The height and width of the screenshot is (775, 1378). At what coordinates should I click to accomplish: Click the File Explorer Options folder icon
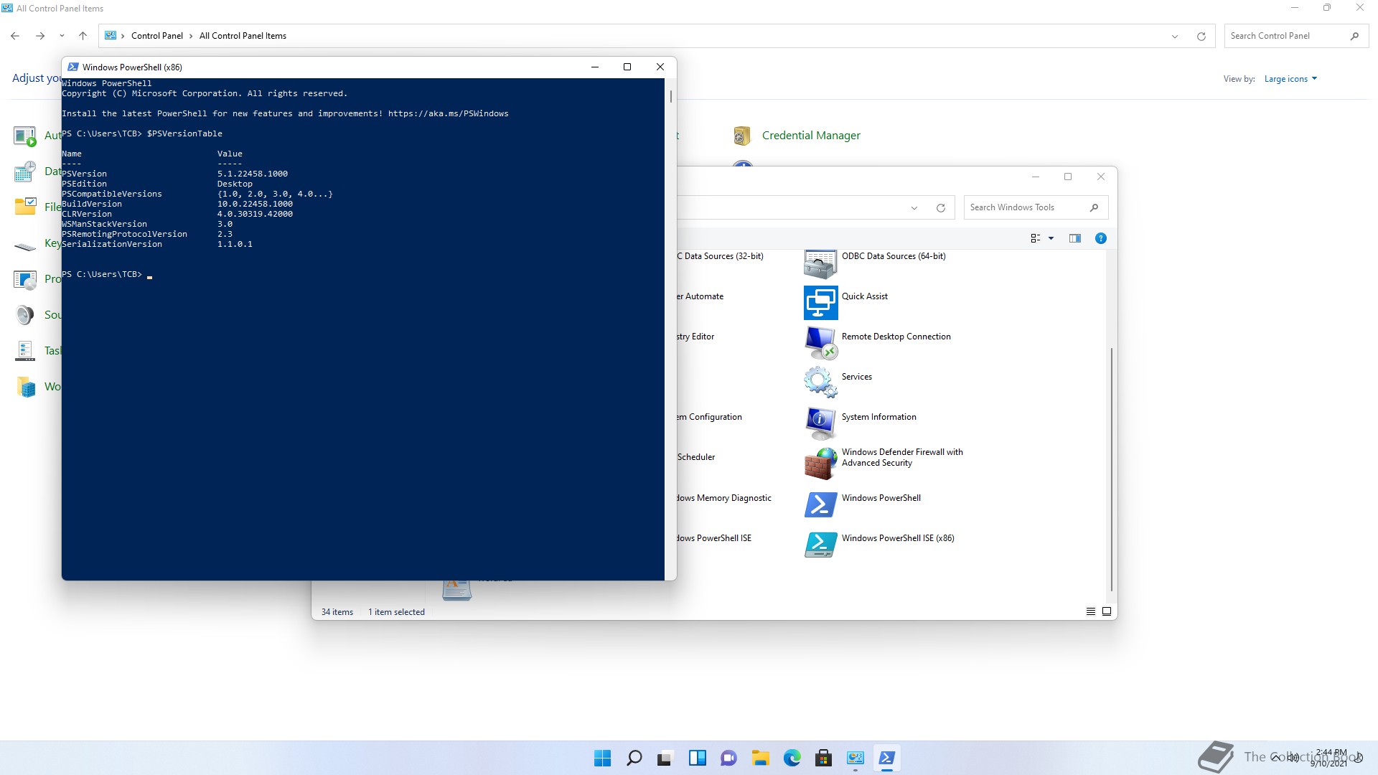coord(25,207)
